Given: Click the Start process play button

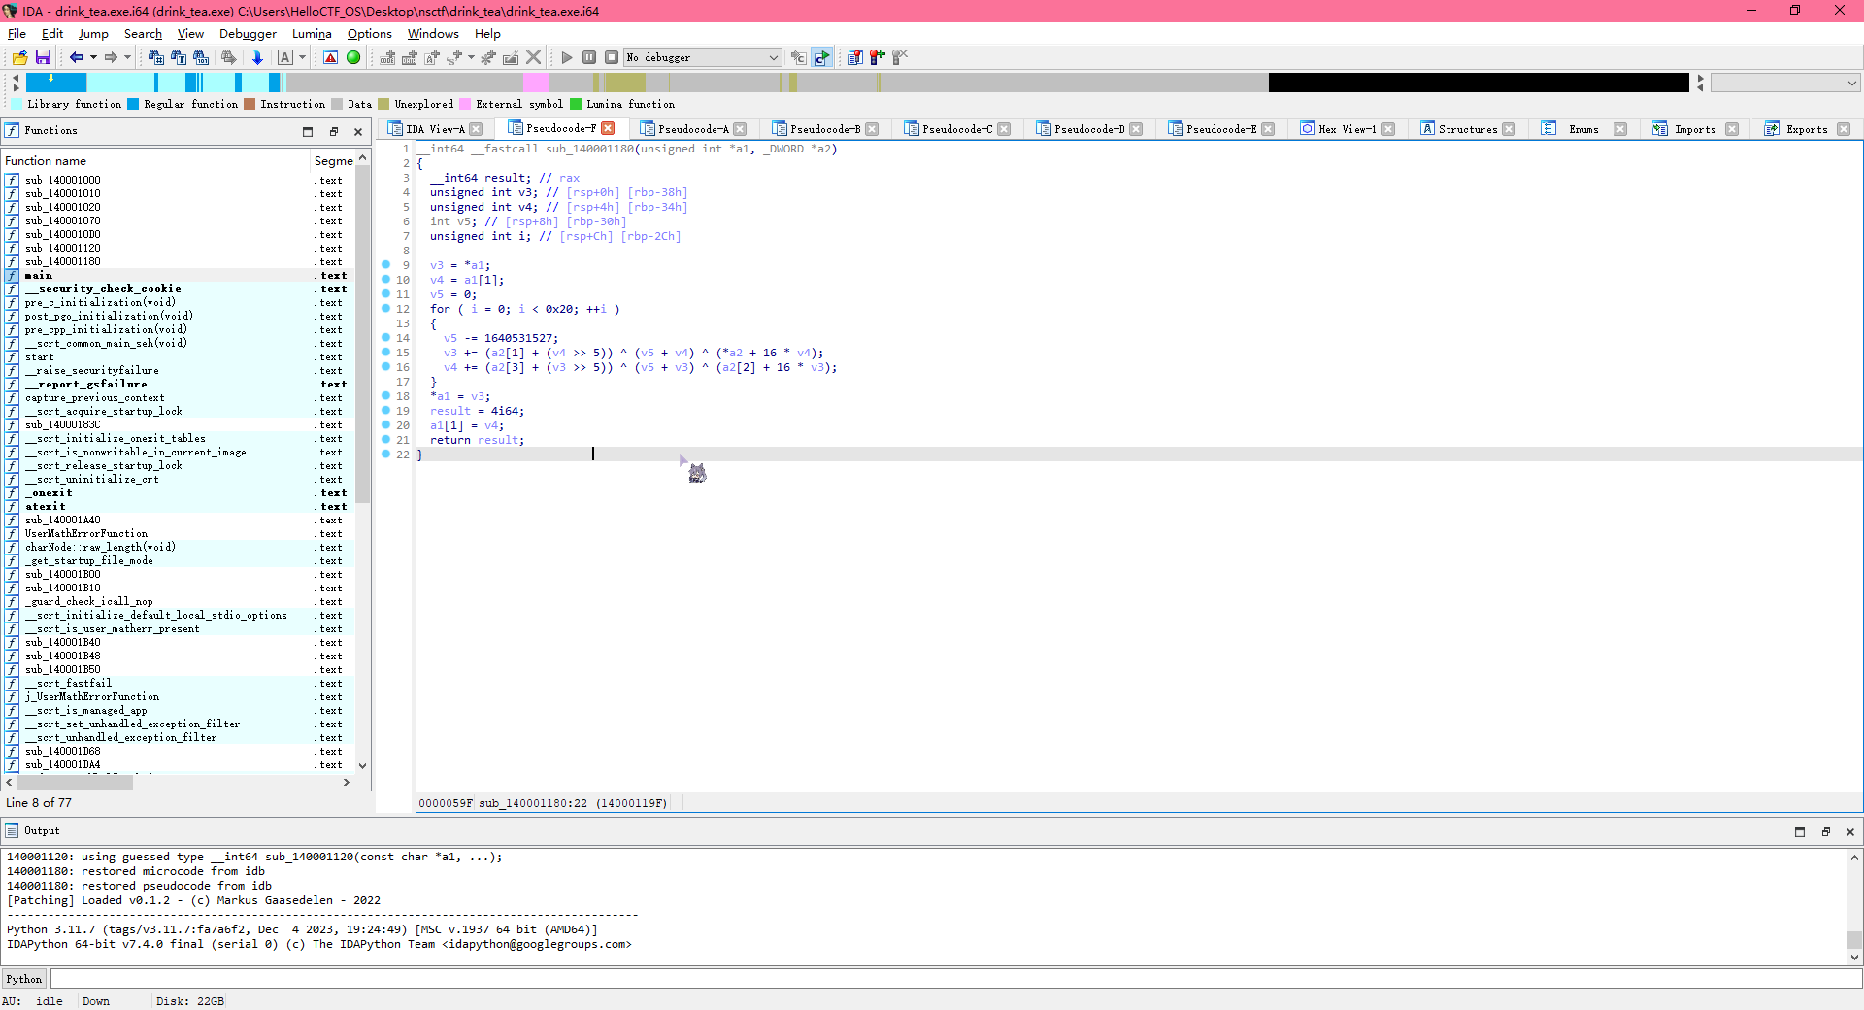Looking at the screenshot, I should (567, 58).
